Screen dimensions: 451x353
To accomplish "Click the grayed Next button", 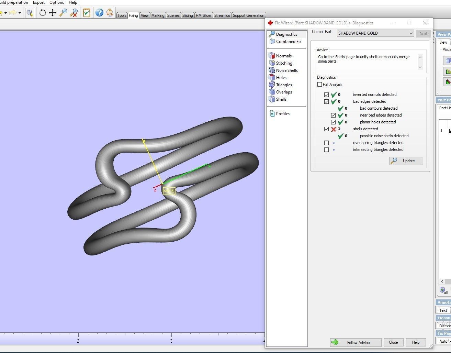I will 423,34.
